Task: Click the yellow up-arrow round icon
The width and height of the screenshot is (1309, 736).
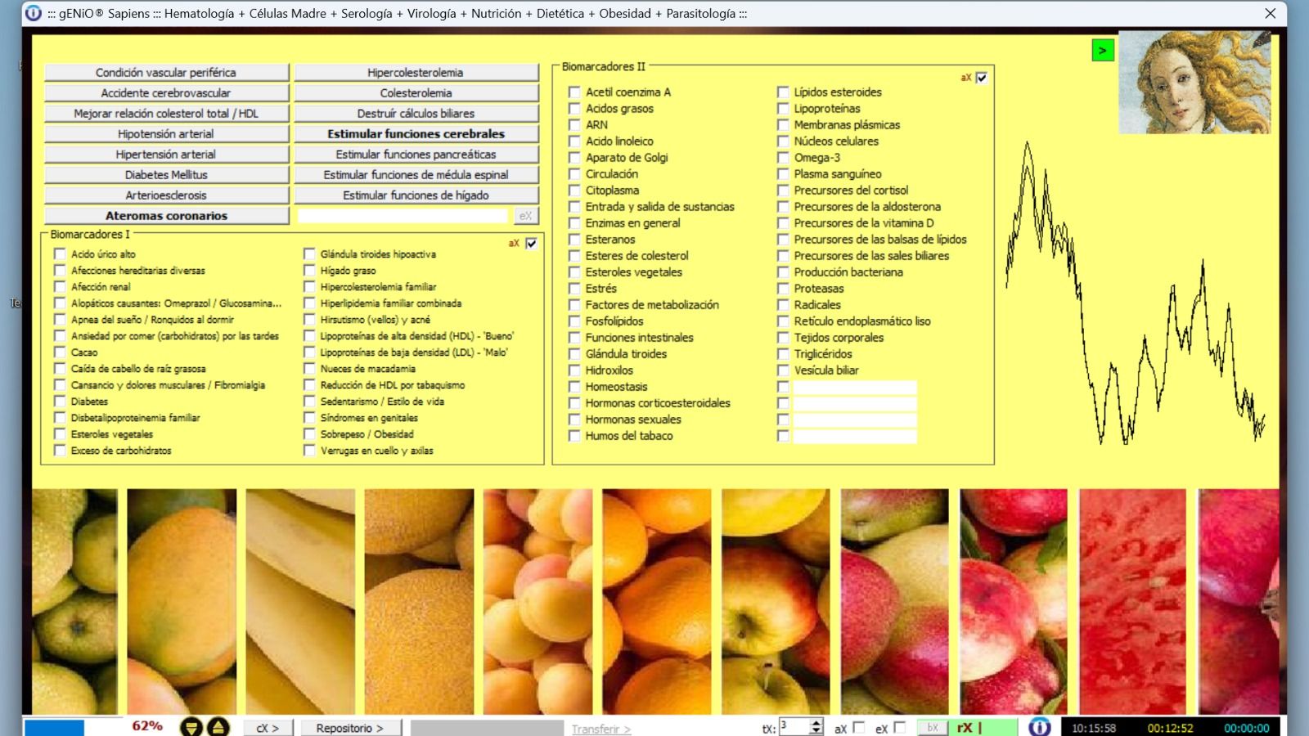Action: coord(218,727)
